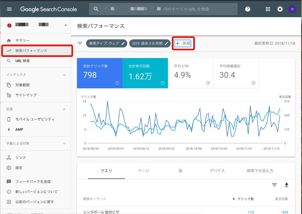
Task: Click the filter icon left of 検索タイプ chip
Action: [x=80, y=43]
